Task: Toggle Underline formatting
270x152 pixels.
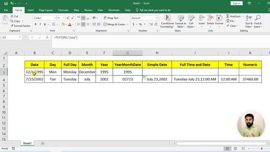Action: tap(45, 24)
